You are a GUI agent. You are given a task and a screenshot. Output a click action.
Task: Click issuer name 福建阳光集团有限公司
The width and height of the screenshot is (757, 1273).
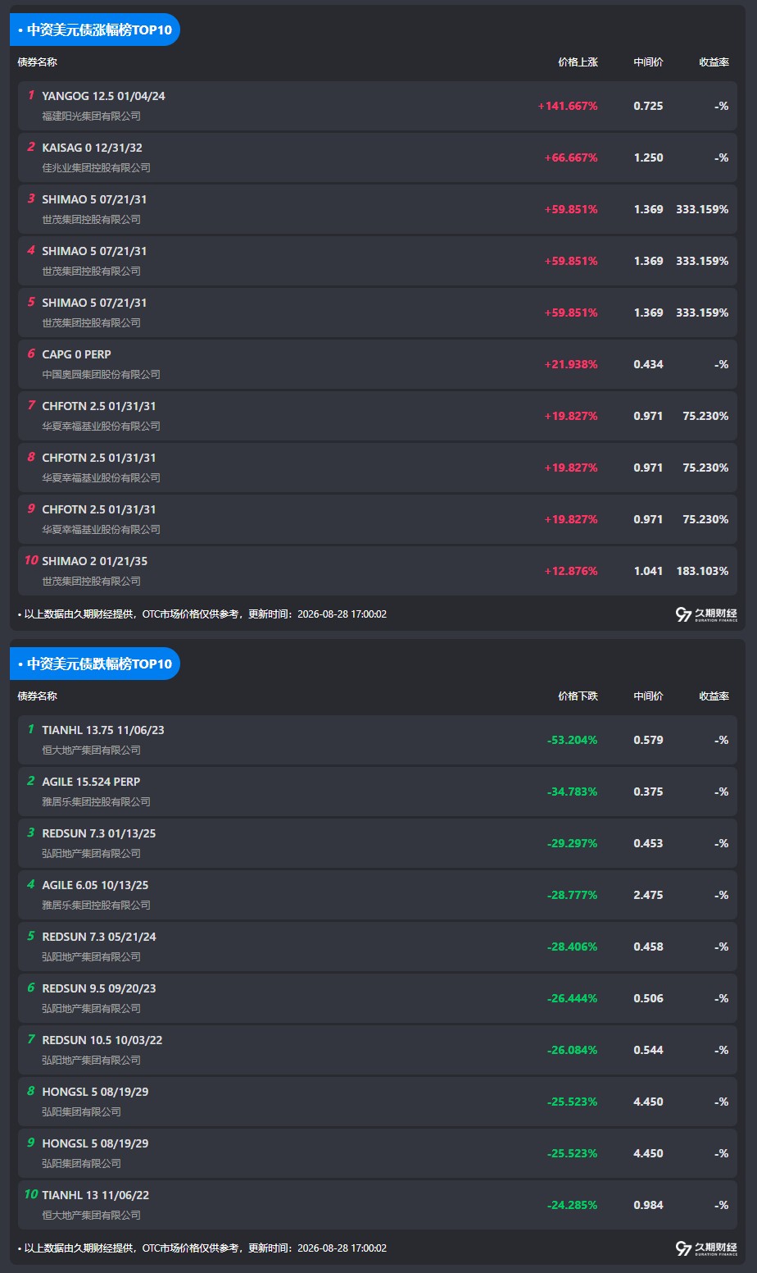pyautogui.click(x=92, y=116)
